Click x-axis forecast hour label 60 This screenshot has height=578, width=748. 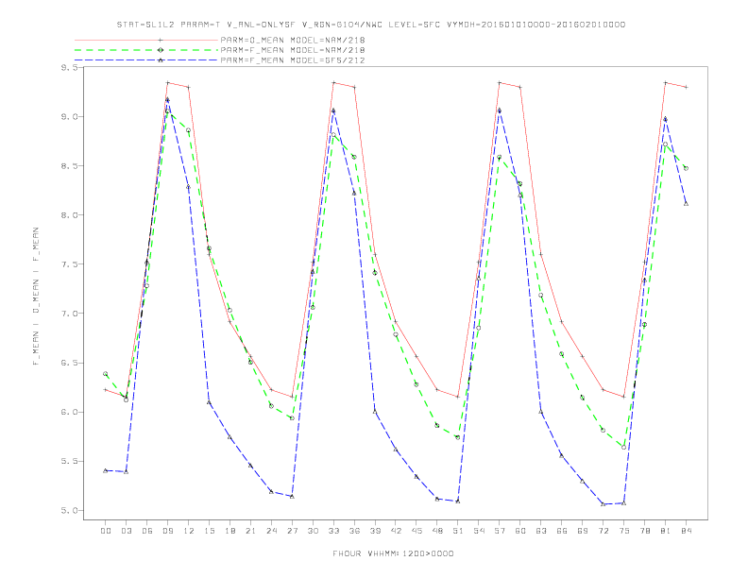click(520, 531)
